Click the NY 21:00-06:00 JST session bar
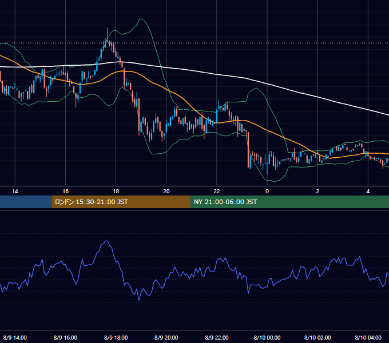This screenshot has height=343, width=389. tap(289, 202)
